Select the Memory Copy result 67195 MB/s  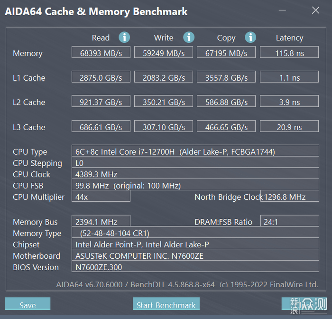tap(226, 53)
